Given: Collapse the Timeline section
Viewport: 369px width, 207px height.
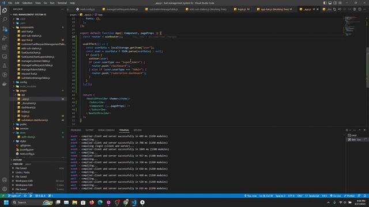Looking at the screenshot, I should (x=38, y=164).
